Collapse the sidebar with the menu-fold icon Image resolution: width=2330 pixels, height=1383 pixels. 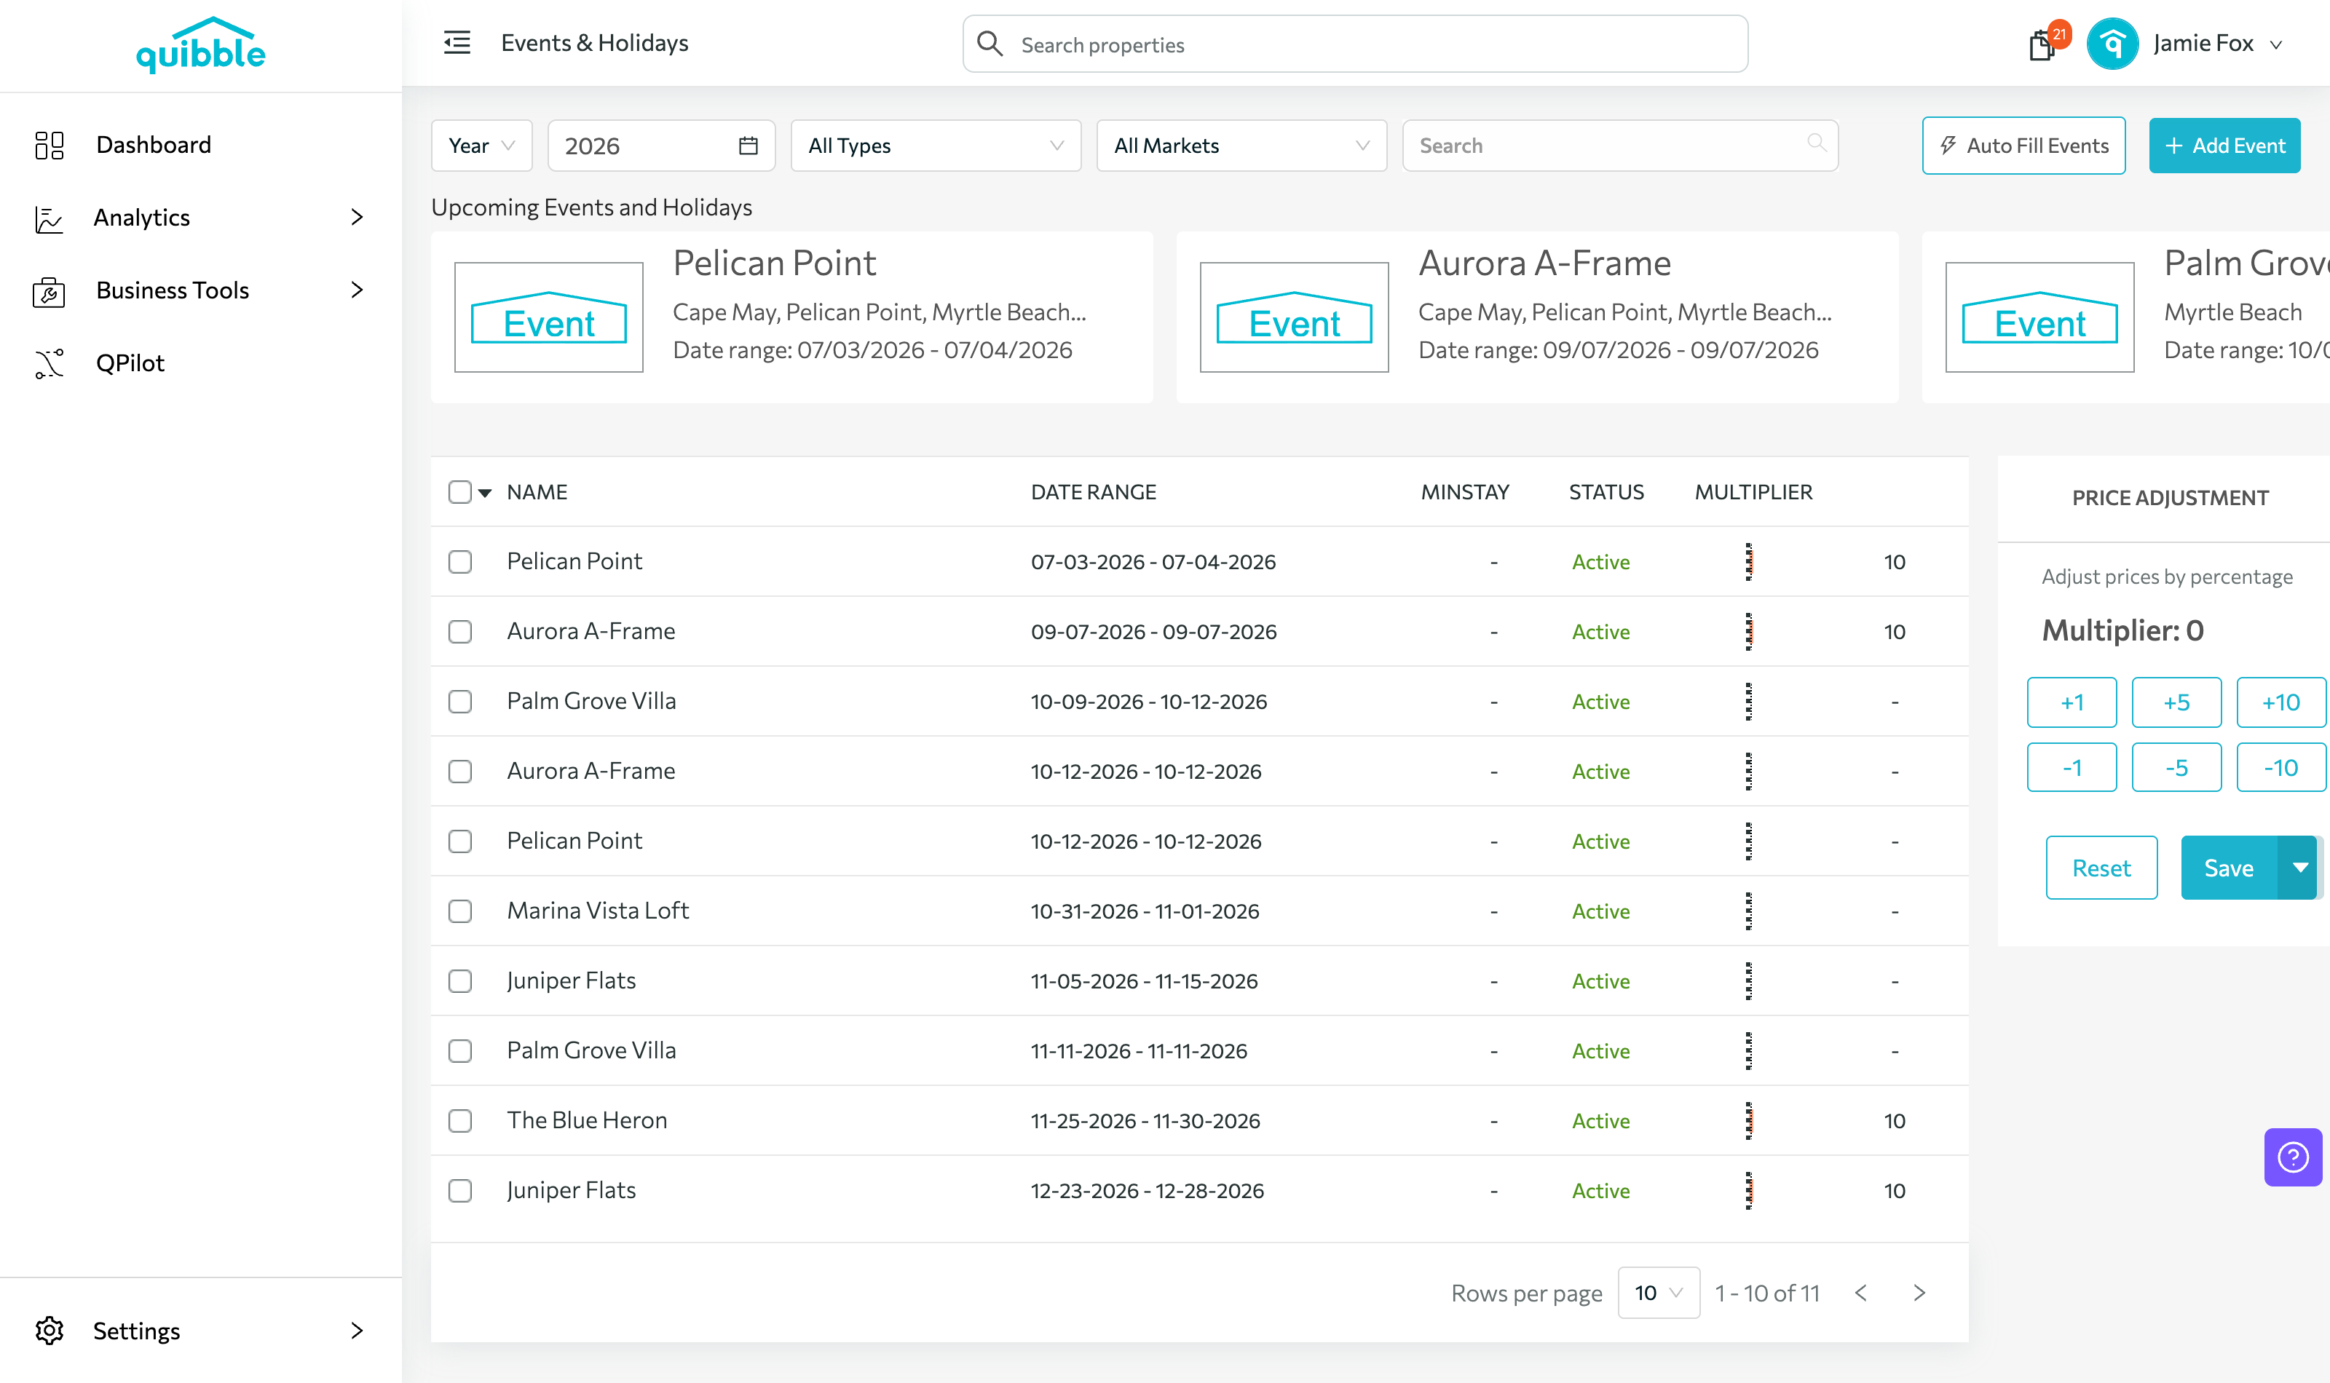pyautogui.click(x=457, y=43)
